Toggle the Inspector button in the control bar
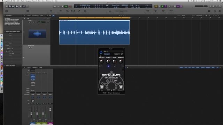The width and height of the screenshot is (223, 125). pos(10,6)
